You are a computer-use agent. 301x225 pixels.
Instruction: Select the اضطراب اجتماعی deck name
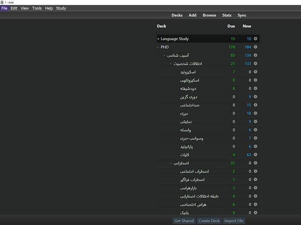pos(194,171)
